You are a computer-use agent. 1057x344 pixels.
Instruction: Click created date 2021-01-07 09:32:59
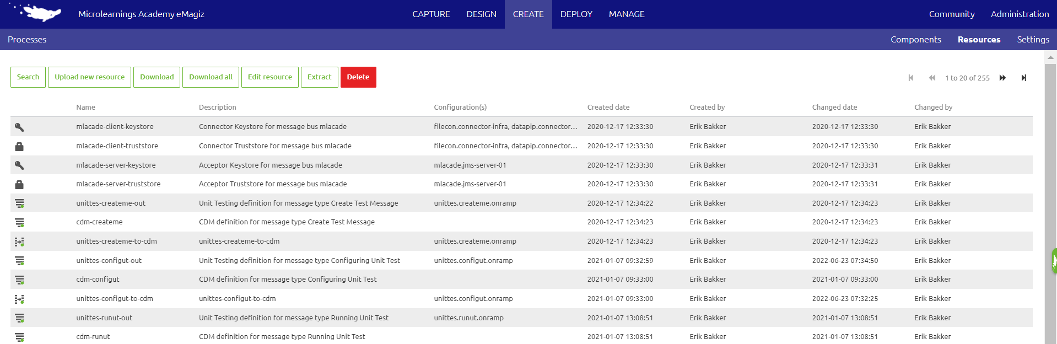pyautogui.click(x=620, y=261)
